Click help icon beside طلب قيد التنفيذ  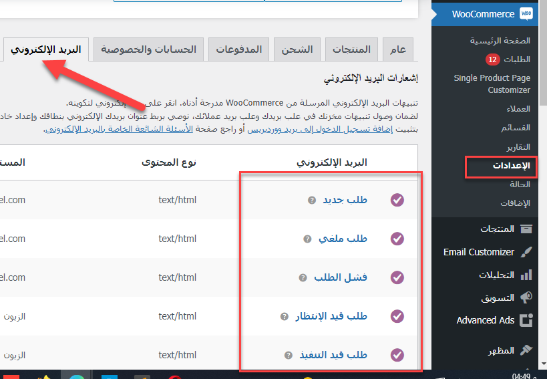pos(288,356)
